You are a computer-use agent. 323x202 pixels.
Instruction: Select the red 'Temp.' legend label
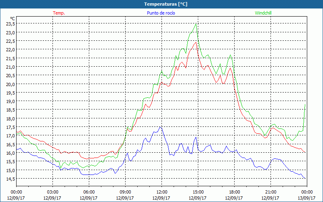pyautogui.click(x=59, y=13)
